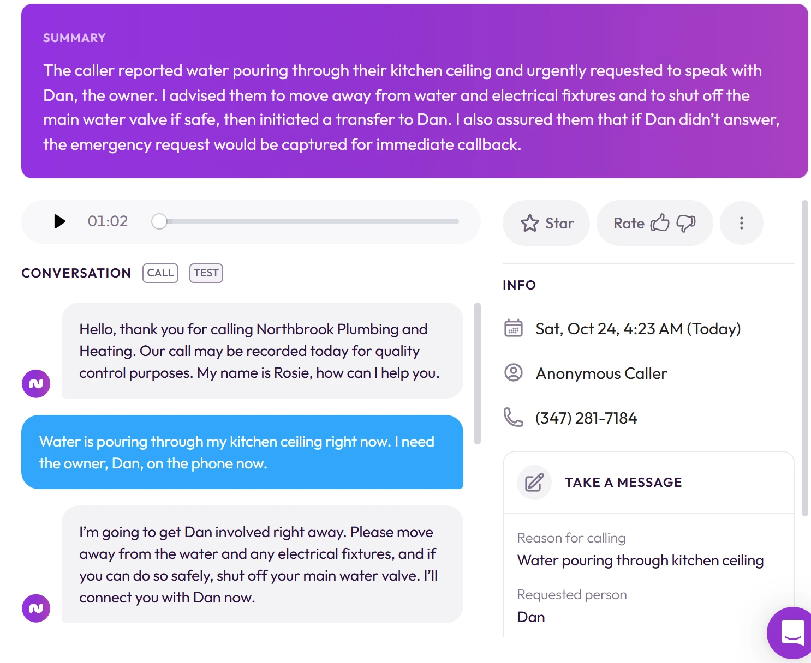Click Rosie's avatar beside the Dan transfer message
The height and width of the screenshot is (663, 811).
tap(36, 608)
